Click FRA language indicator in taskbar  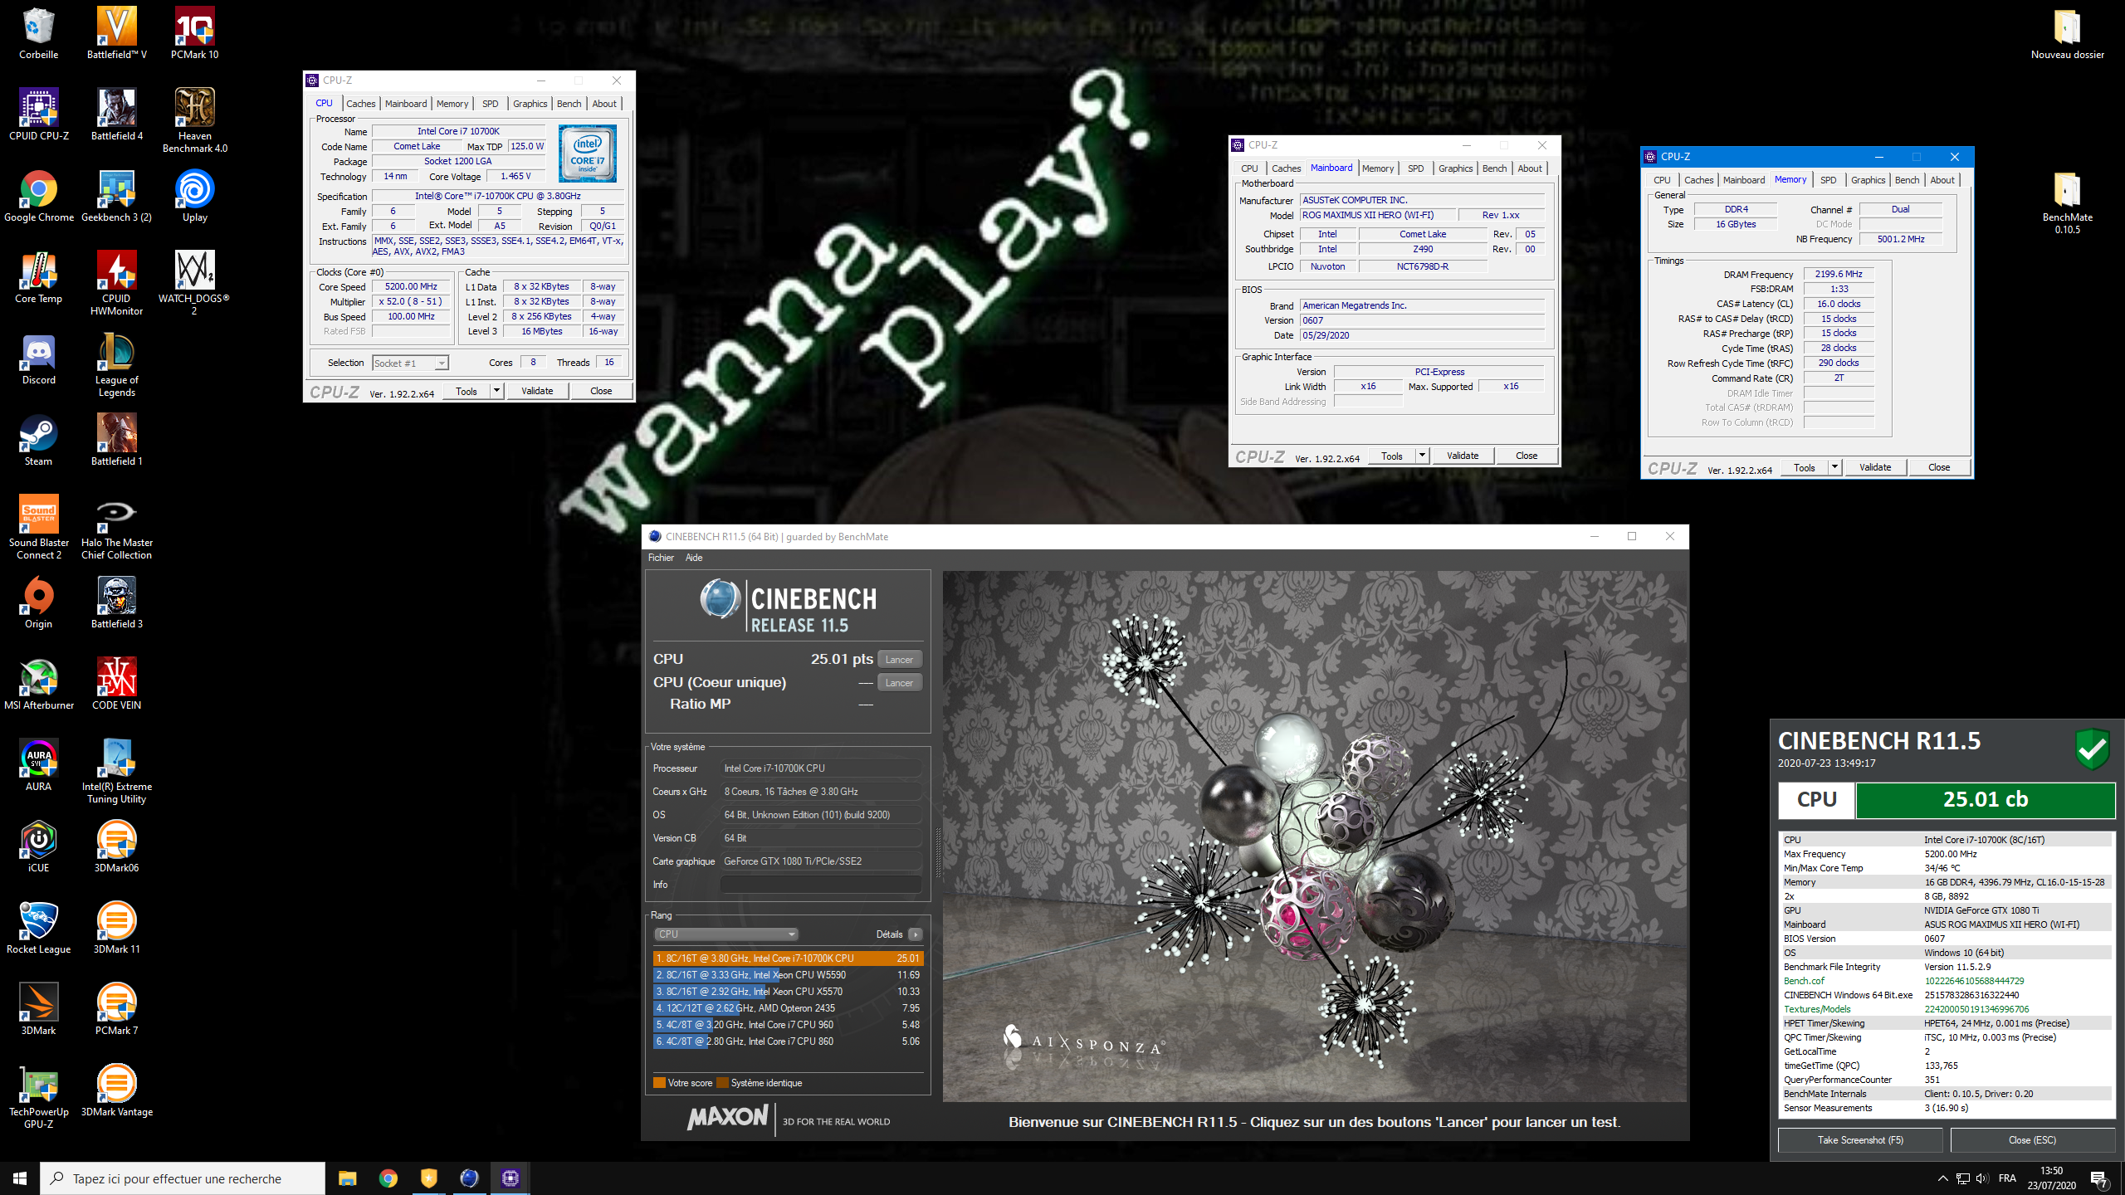2007,1178
